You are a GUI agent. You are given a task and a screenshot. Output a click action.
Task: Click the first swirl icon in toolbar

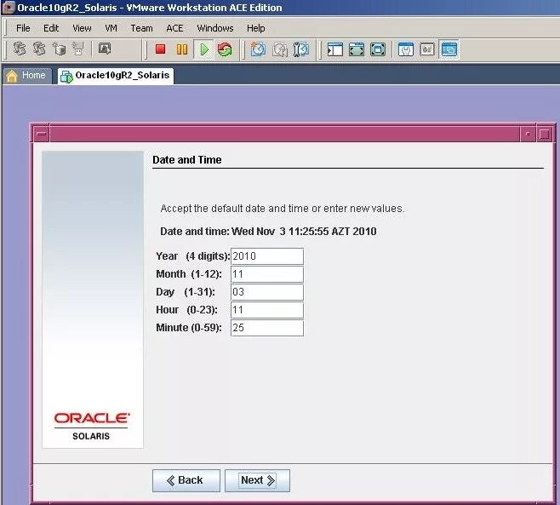point(20,49)
